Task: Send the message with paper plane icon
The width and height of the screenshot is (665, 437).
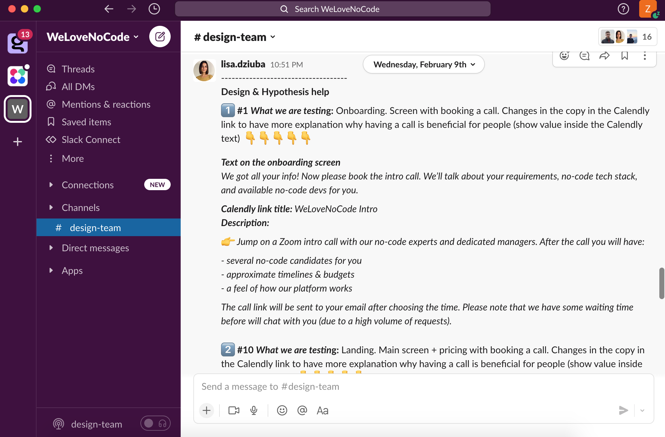Action: (x=623, y=410)
